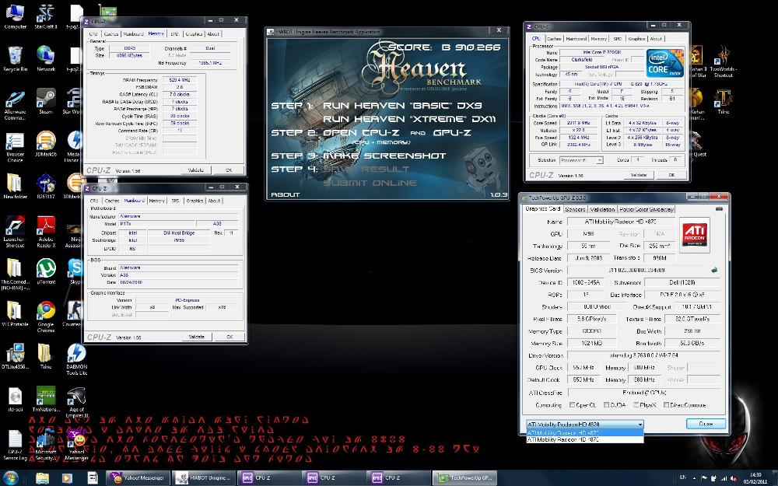
Task: Launch Steam from the desktop
Action: coord(46,102)
